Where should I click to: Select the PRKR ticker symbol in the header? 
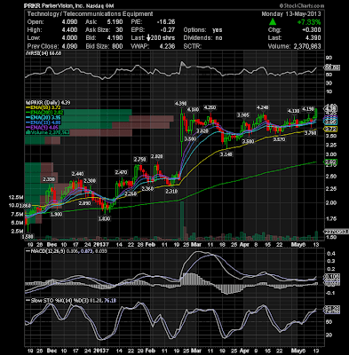pos(32,5)
